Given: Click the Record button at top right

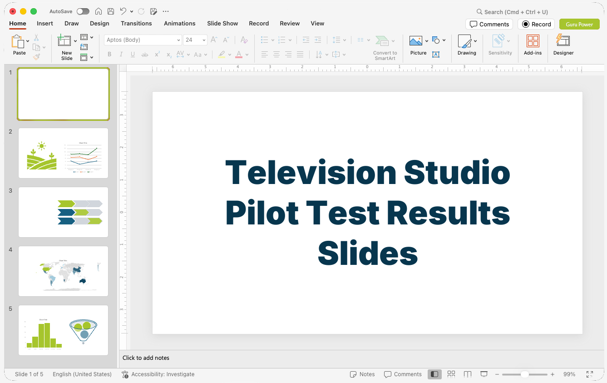Looking at the screenshot, I should pyautogui.click(x=536, y=24).
